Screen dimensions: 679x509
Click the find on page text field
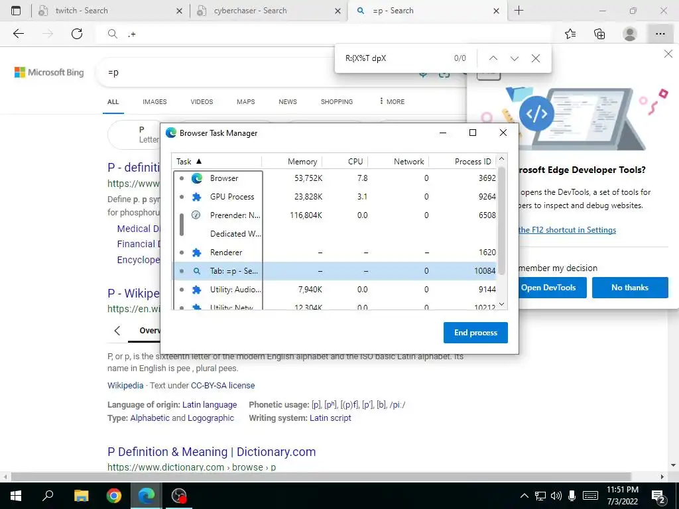click(x=394, y=58)
